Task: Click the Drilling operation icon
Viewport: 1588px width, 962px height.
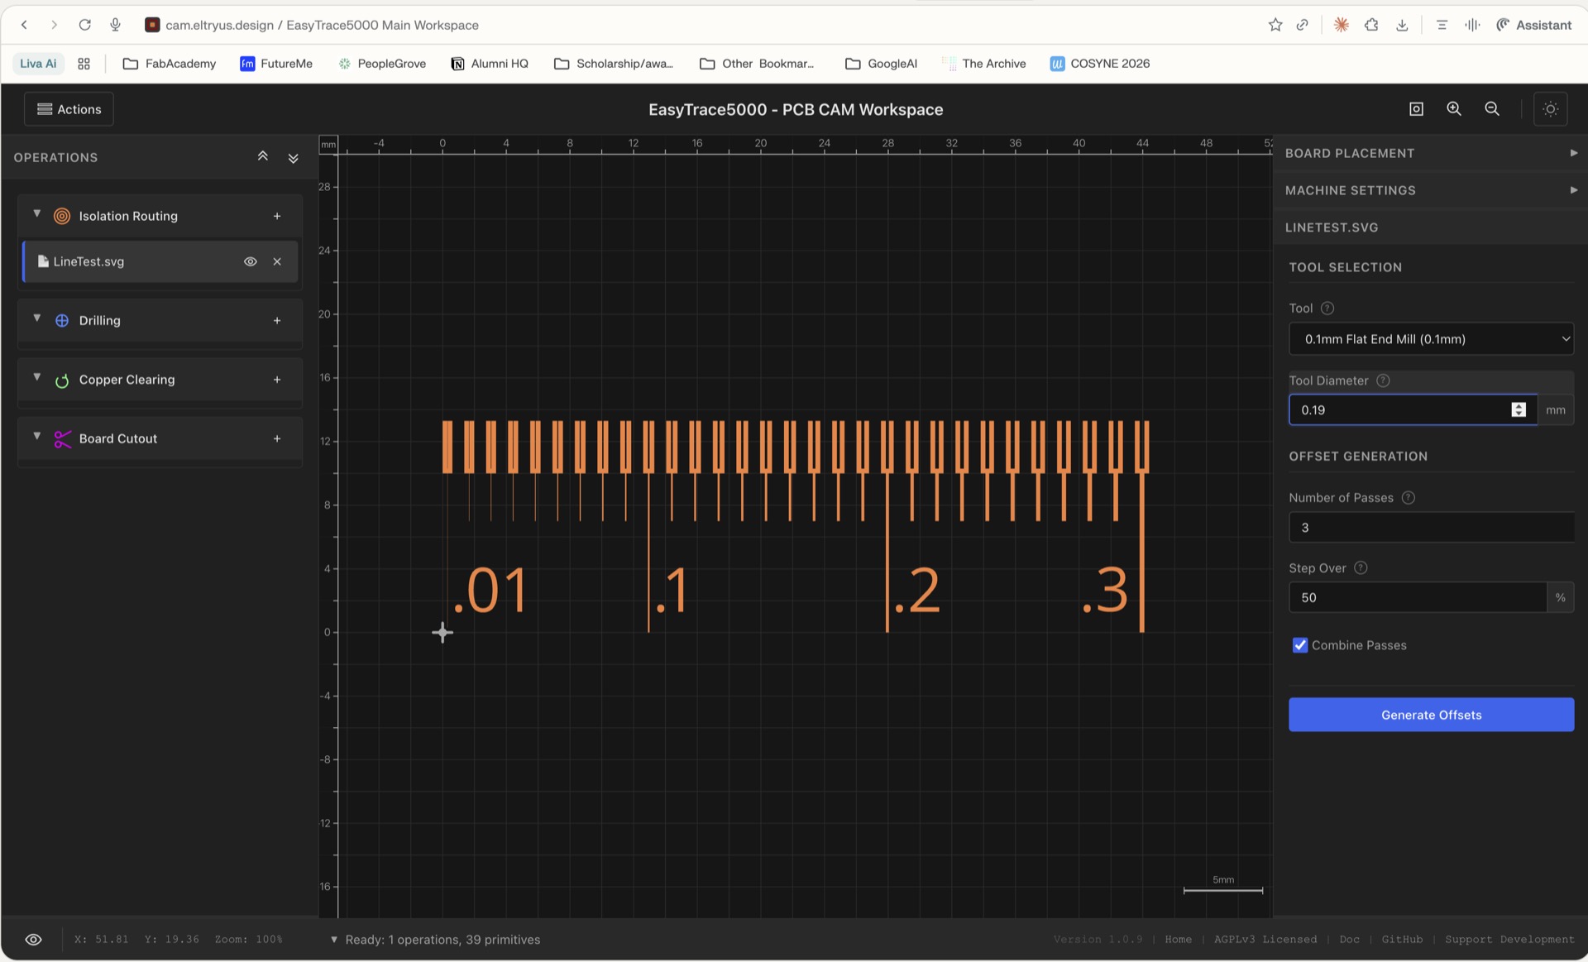Action: coord(62,320)
